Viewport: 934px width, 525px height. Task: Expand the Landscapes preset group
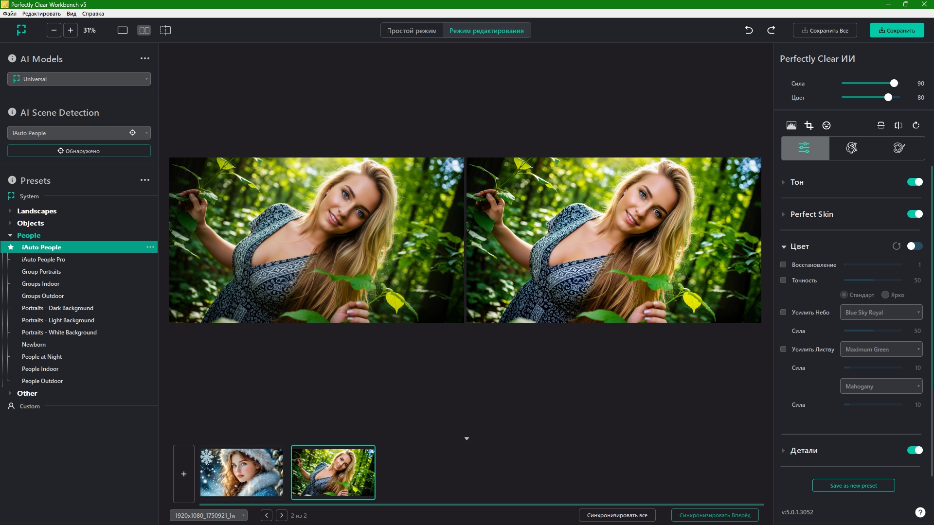point(36,211)
